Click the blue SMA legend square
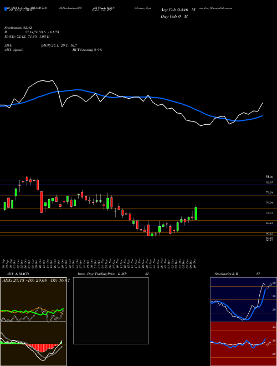The width and height of the screenshot is (277, 366). click(x=6, y=9)
